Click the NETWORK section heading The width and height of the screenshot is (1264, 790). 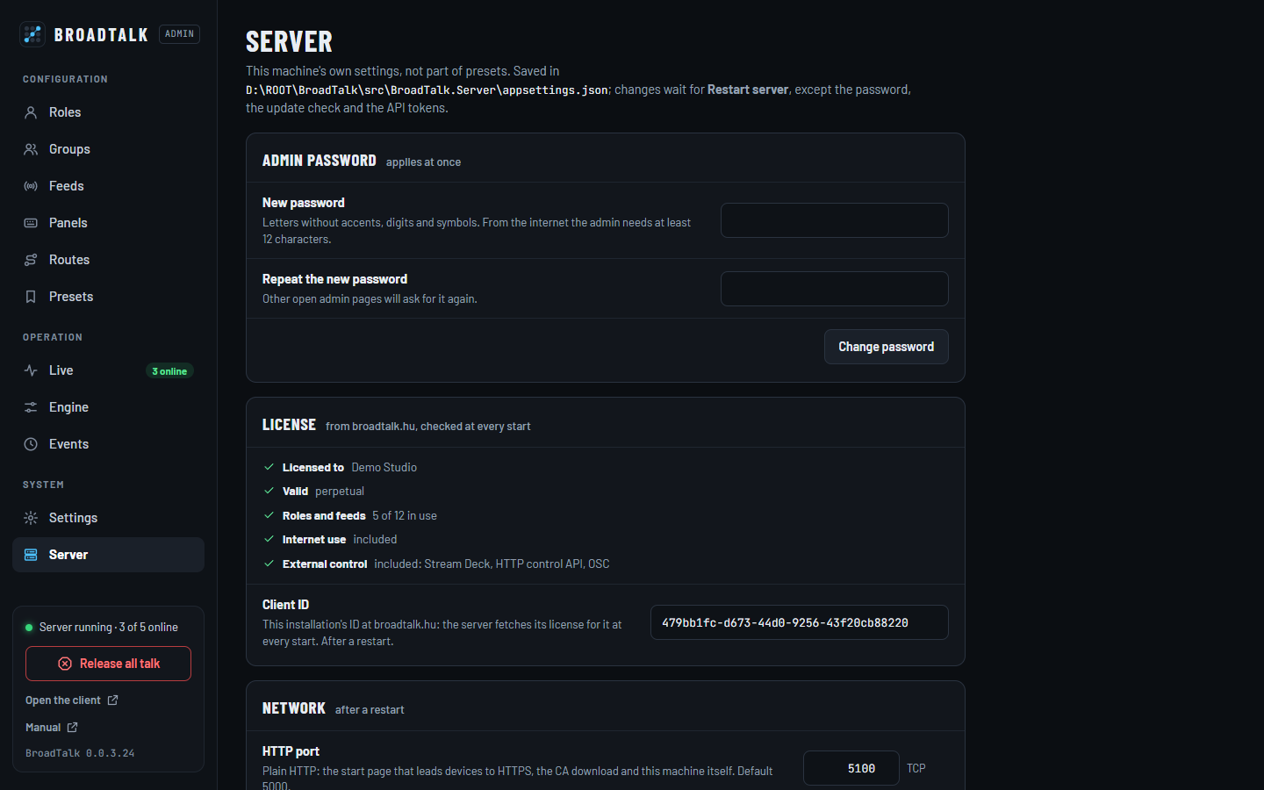click(x=294, y=708)
